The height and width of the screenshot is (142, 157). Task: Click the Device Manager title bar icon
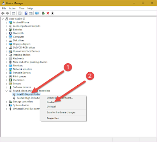(x=4, y=3)
